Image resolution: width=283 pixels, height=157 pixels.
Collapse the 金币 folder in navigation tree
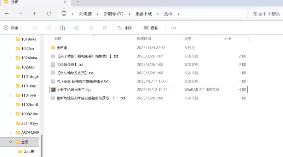10,142
